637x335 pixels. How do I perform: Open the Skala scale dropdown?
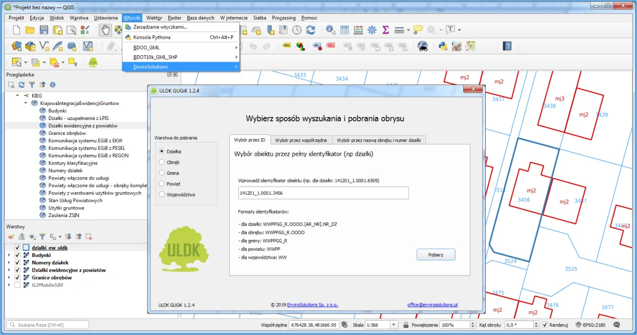(394, 325)
